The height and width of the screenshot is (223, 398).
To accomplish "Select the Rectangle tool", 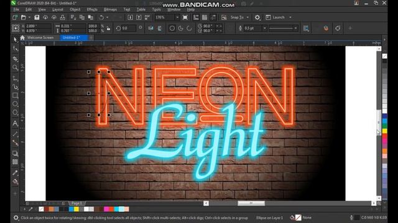I will pos(15,95).
